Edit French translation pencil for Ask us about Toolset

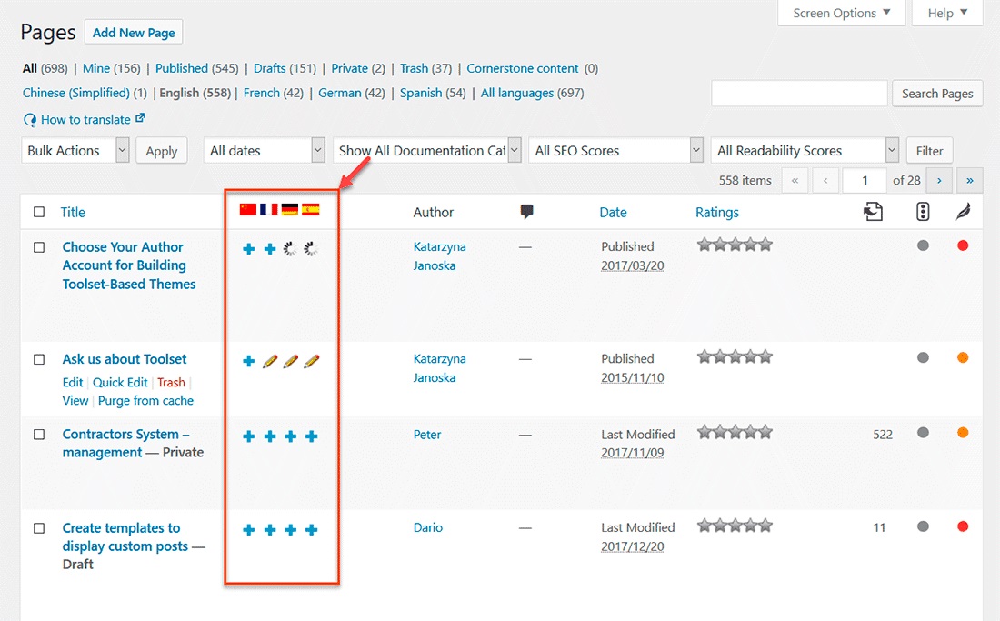click(270, 361)
